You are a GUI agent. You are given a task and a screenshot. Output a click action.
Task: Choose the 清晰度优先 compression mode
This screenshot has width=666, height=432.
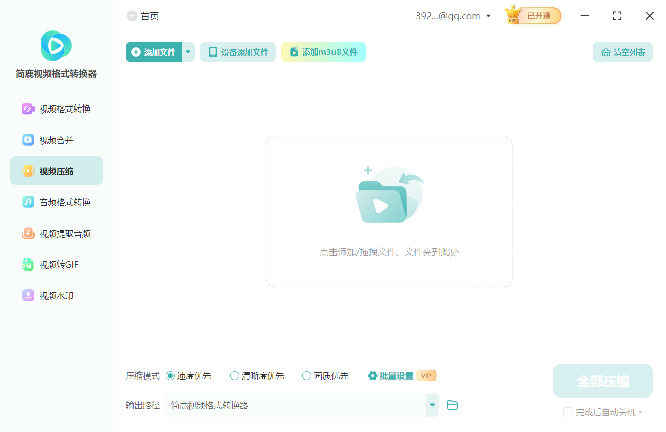234,375
